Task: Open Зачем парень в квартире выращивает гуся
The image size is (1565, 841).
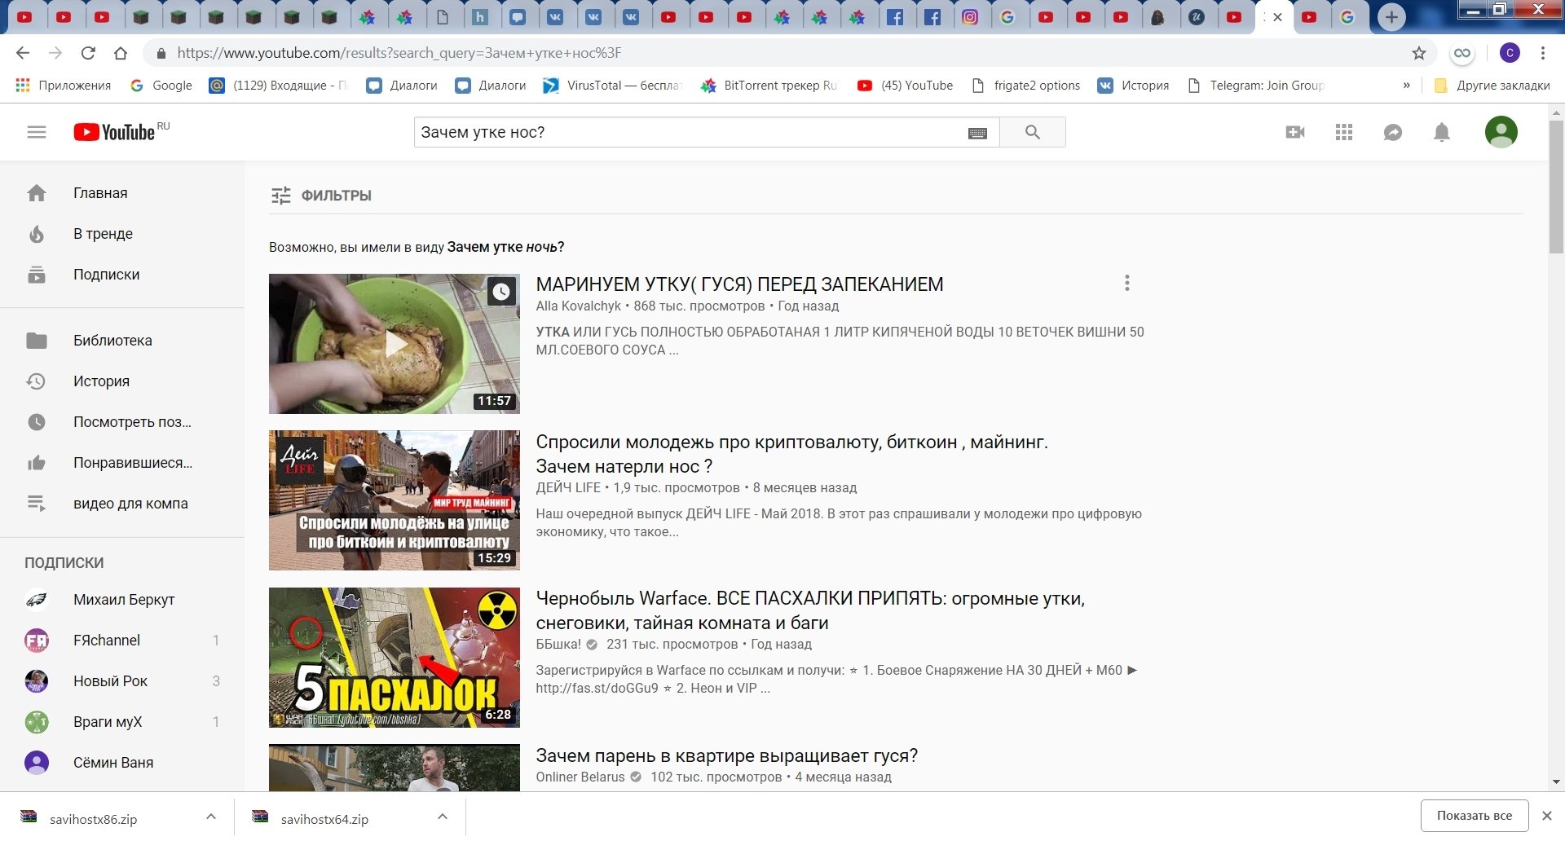Action: 726,755
